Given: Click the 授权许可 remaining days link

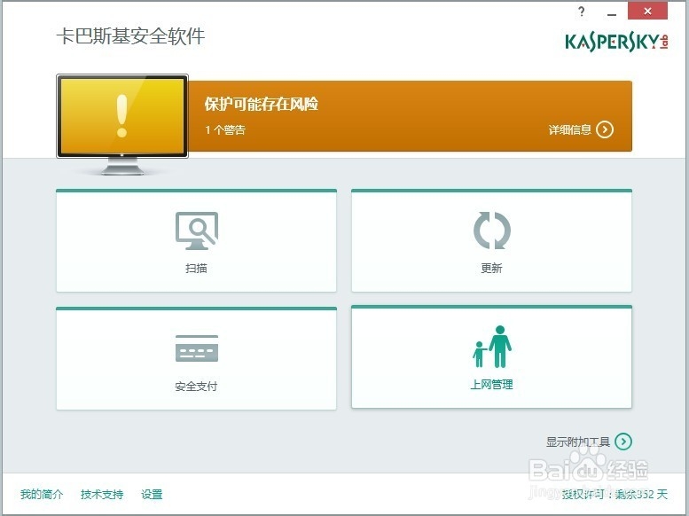Looking at the screenshot, I should pos(615,495).
